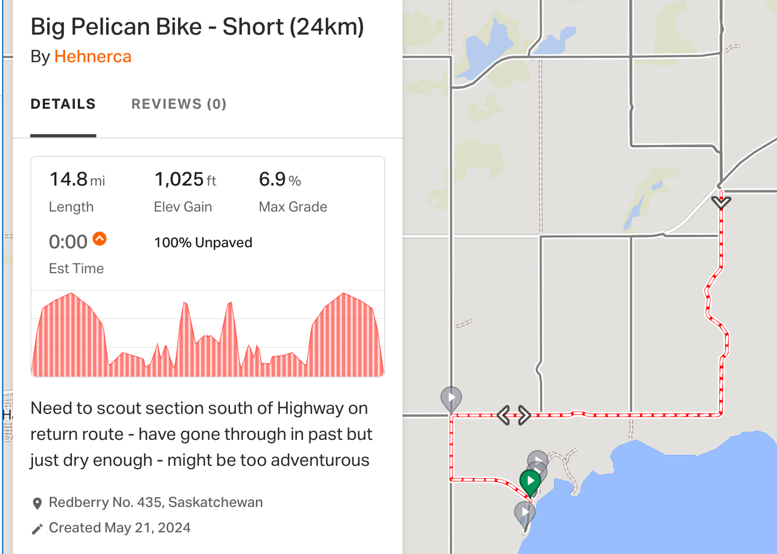Image resolution: width=777 pixels, height=554 pixels.
Task: Click the right direction arrow on route
Action: click(x=524, y=415)
